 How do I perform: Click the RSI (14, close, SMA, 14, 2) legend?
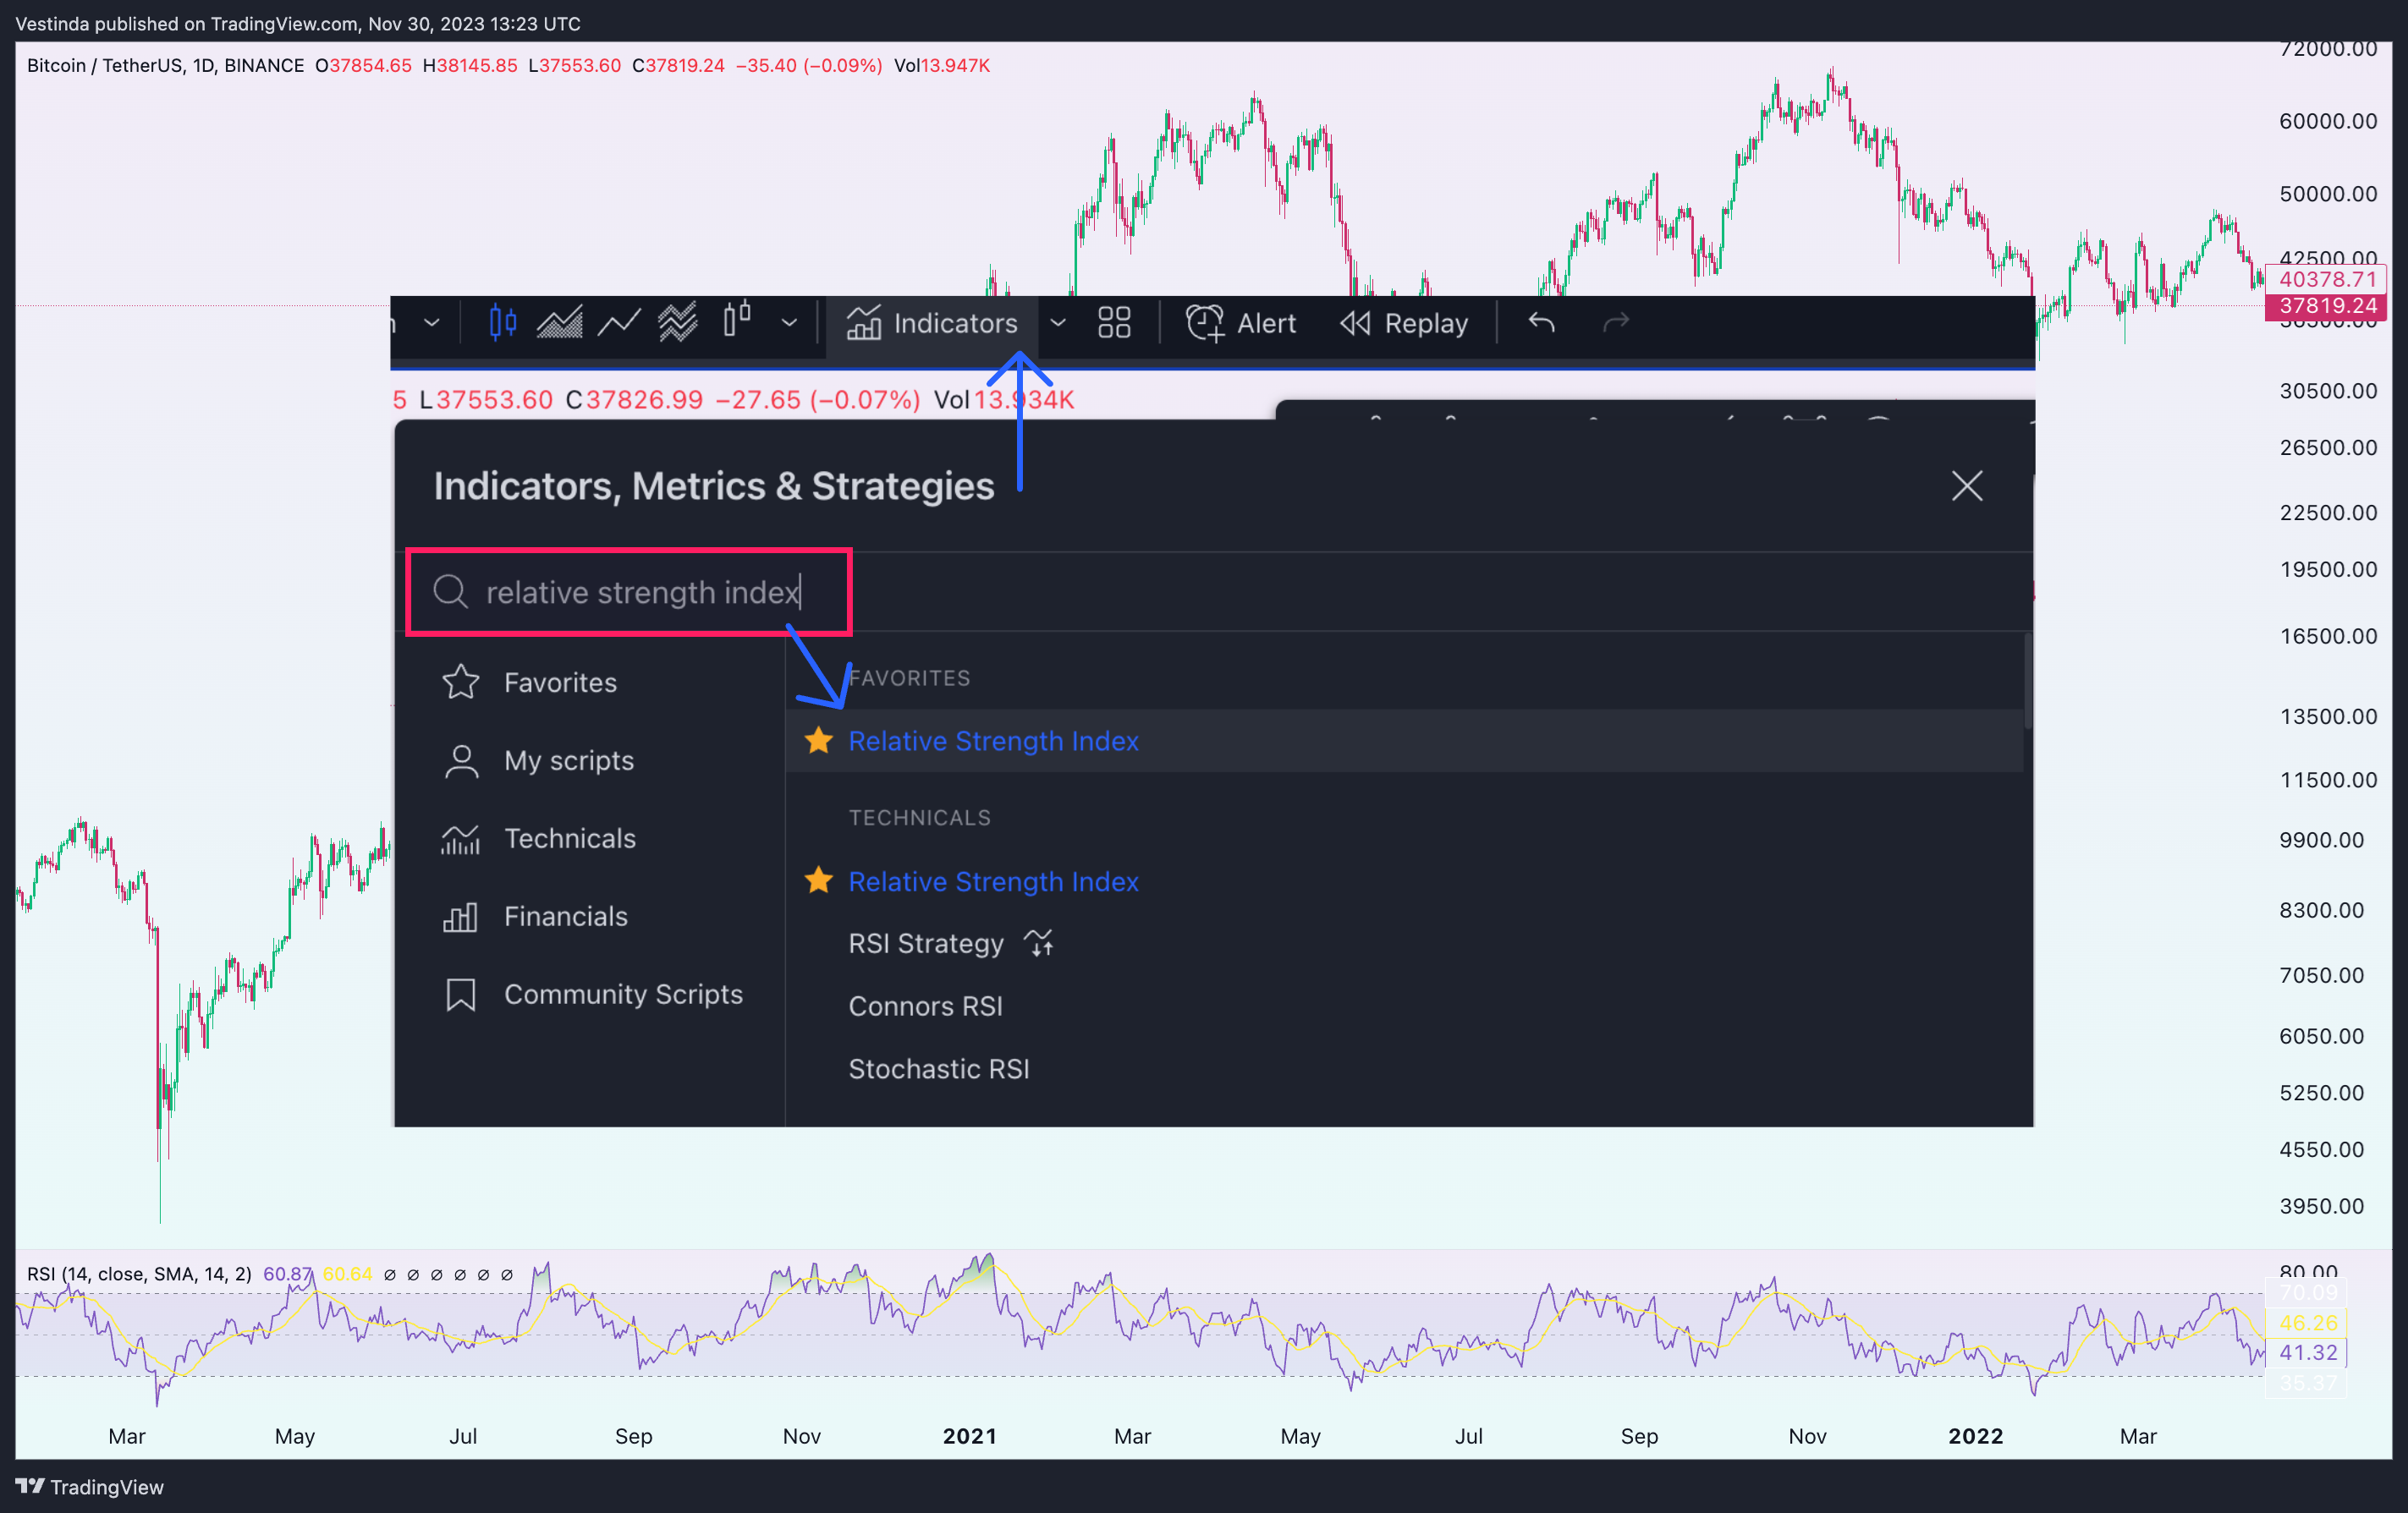(139, 1275)
